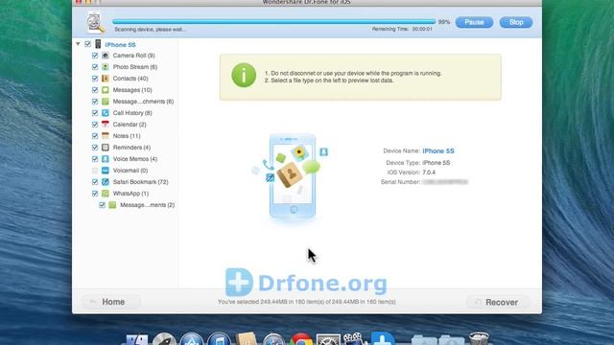Click the blue iPhone 5S device name

click(438, 151)
